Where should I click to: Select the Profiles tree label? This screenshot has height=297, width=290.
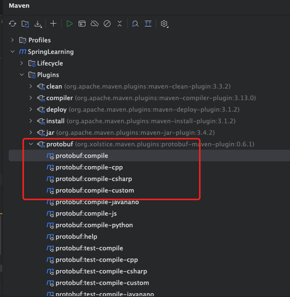(x=40, y=40)
